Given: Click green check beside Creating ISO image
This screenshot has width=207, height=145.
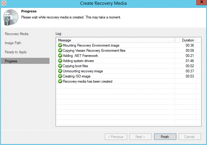Looking at the screenshot, I should coord(60,76).
